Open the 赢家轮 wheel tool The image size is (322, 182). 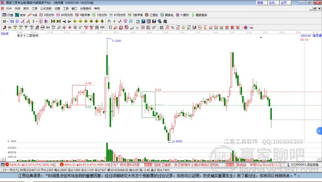coord(167,15)
